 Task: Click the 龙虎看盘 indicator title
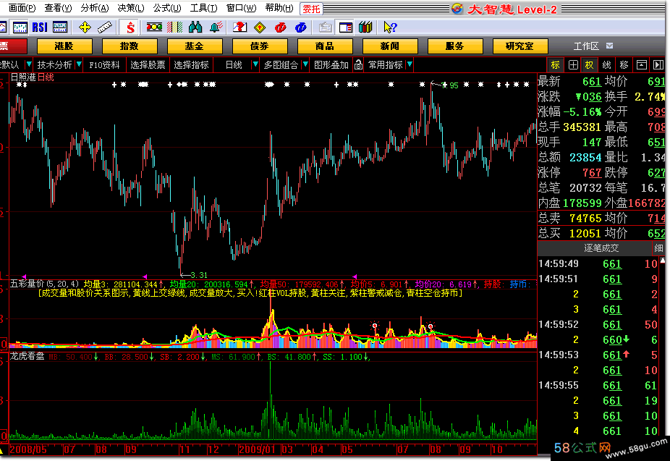coord(27,356)
